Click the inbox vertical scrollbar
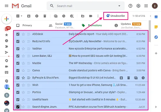161x112 pixels. pos(150,31)
